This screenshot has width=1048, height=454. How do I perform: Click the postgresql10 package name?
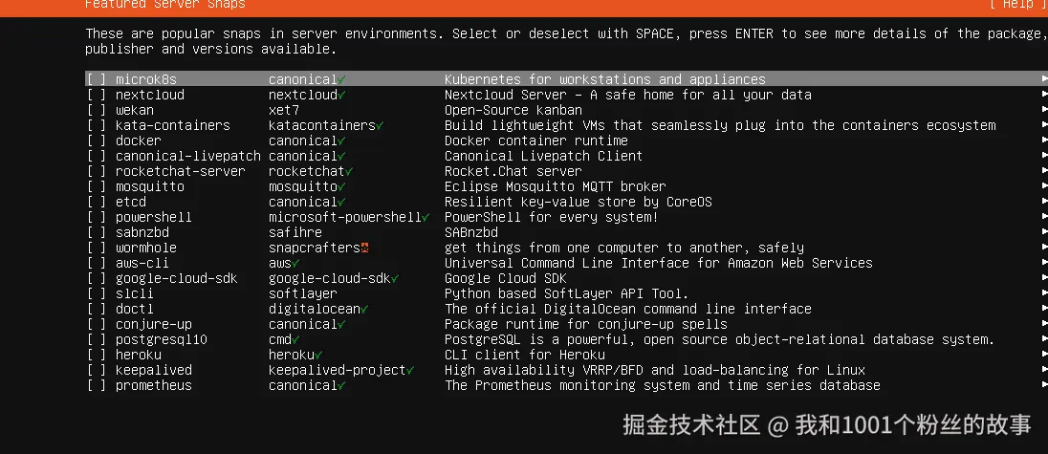tap(161, 339)
